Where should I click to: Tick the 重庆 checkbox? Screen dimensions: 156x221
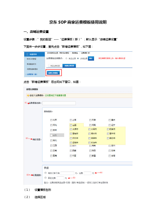[x=110, y=120]
